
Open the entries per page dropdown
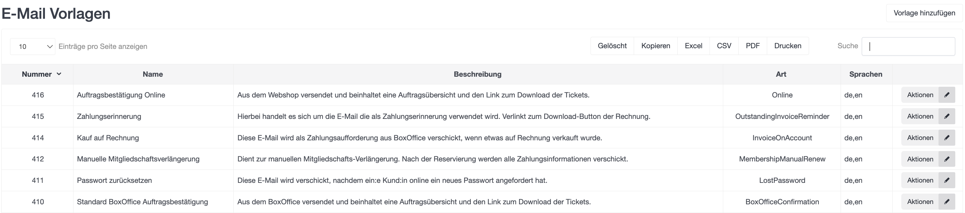click(x=33, y=47)
